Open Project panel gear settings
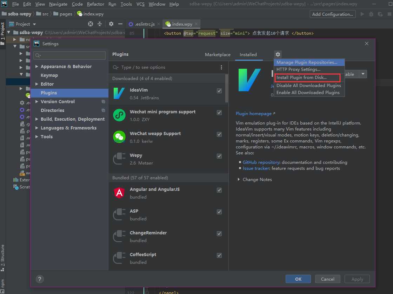The height and width of the screenshot is (294, 393). coord(111,24)
